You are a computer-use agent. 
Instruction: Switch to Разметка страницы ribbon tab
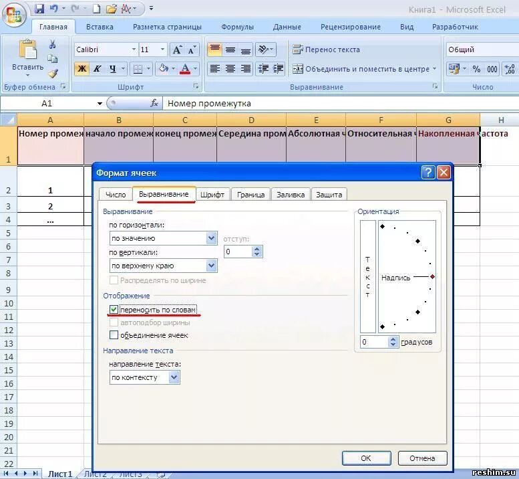(167, 27)
